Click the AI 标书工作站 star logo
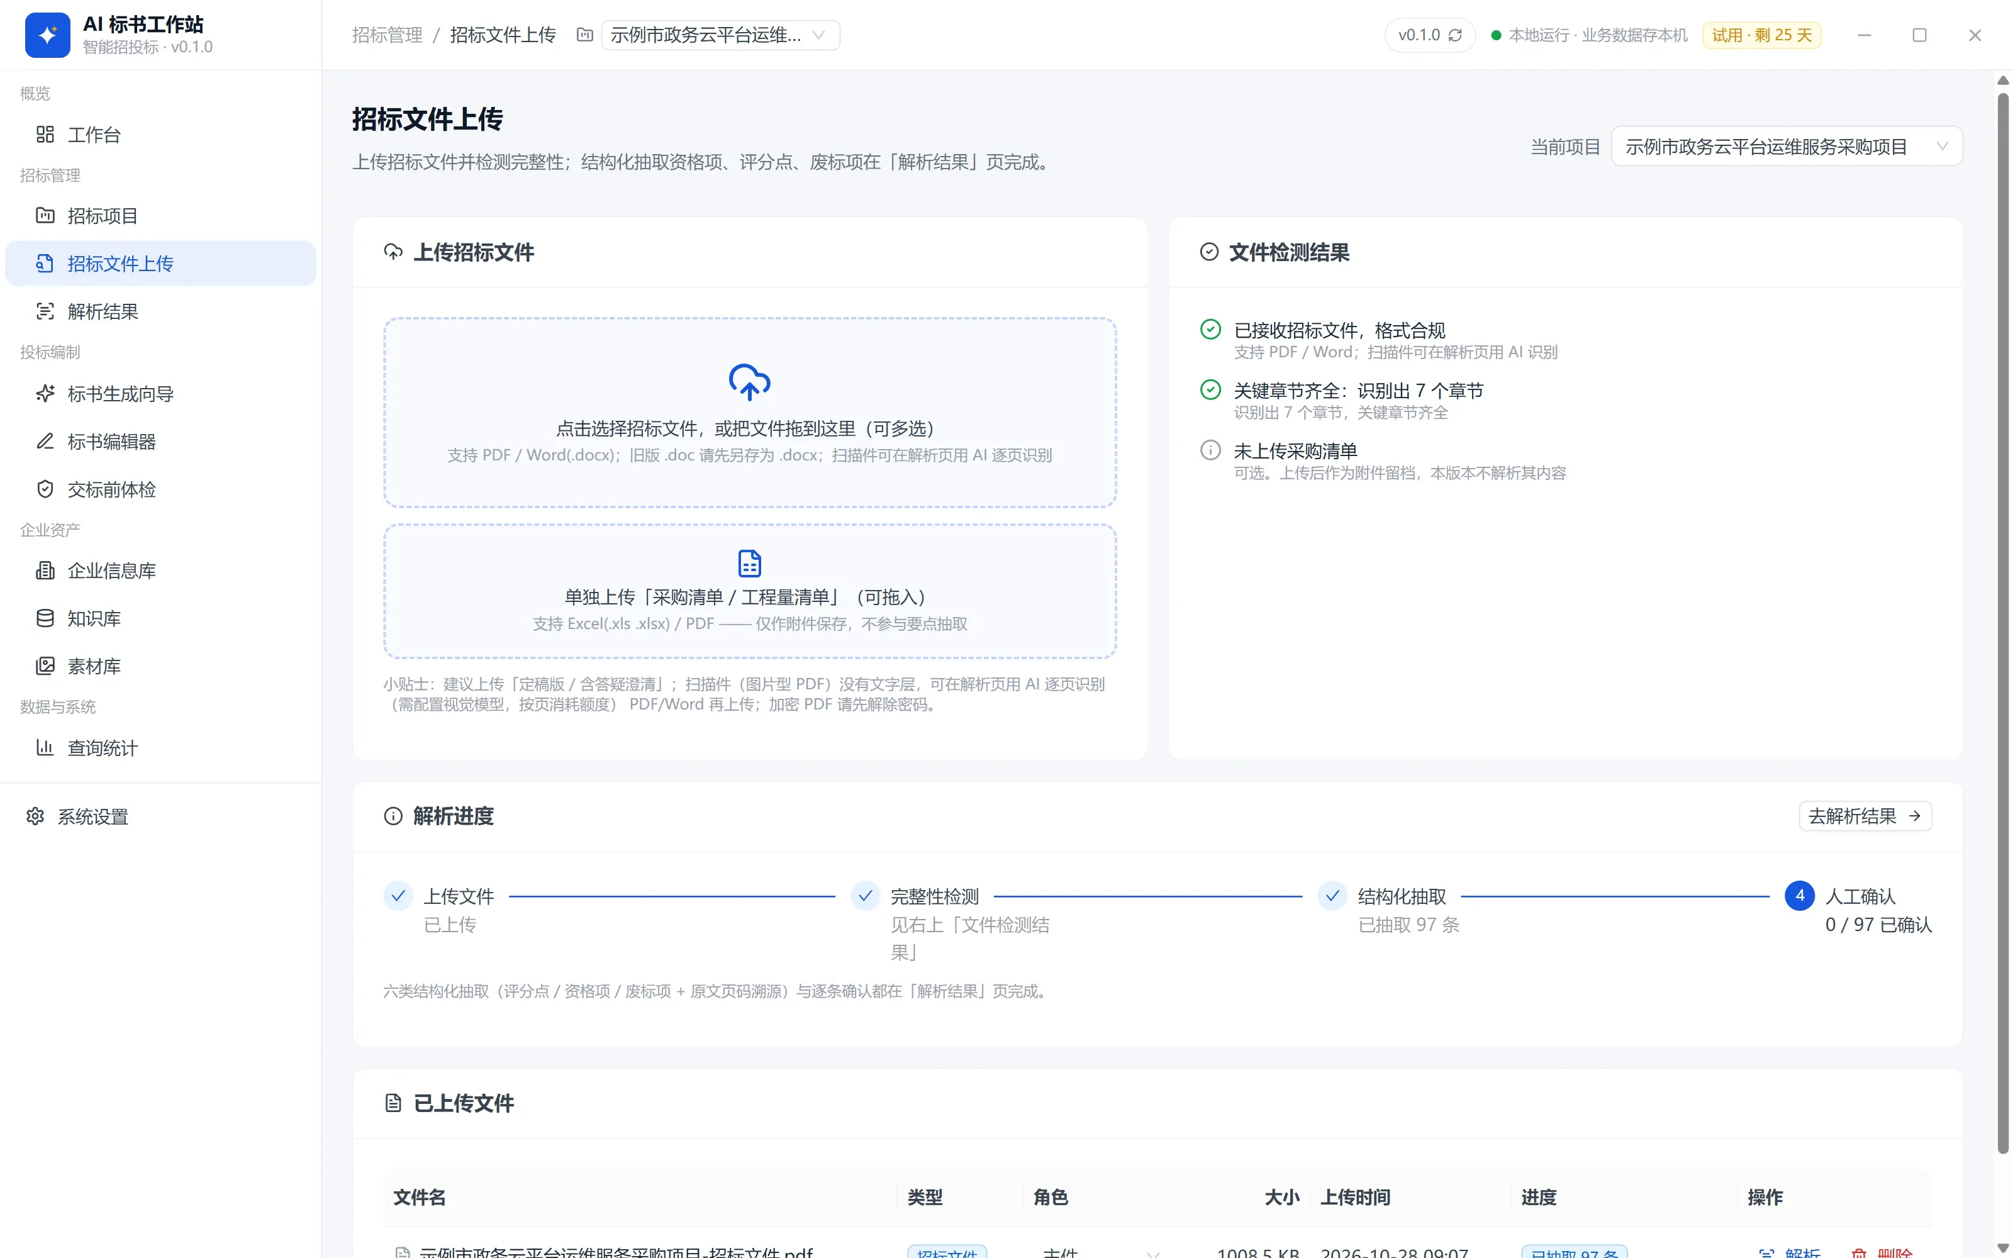The image size is (2013, 1258). [x=47, y=35]
